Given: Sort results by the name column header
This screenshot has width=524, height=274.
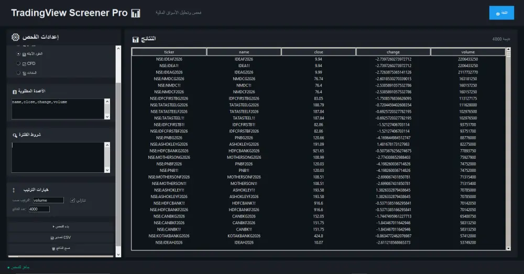Looking at the screenshot, I should 244,52.
